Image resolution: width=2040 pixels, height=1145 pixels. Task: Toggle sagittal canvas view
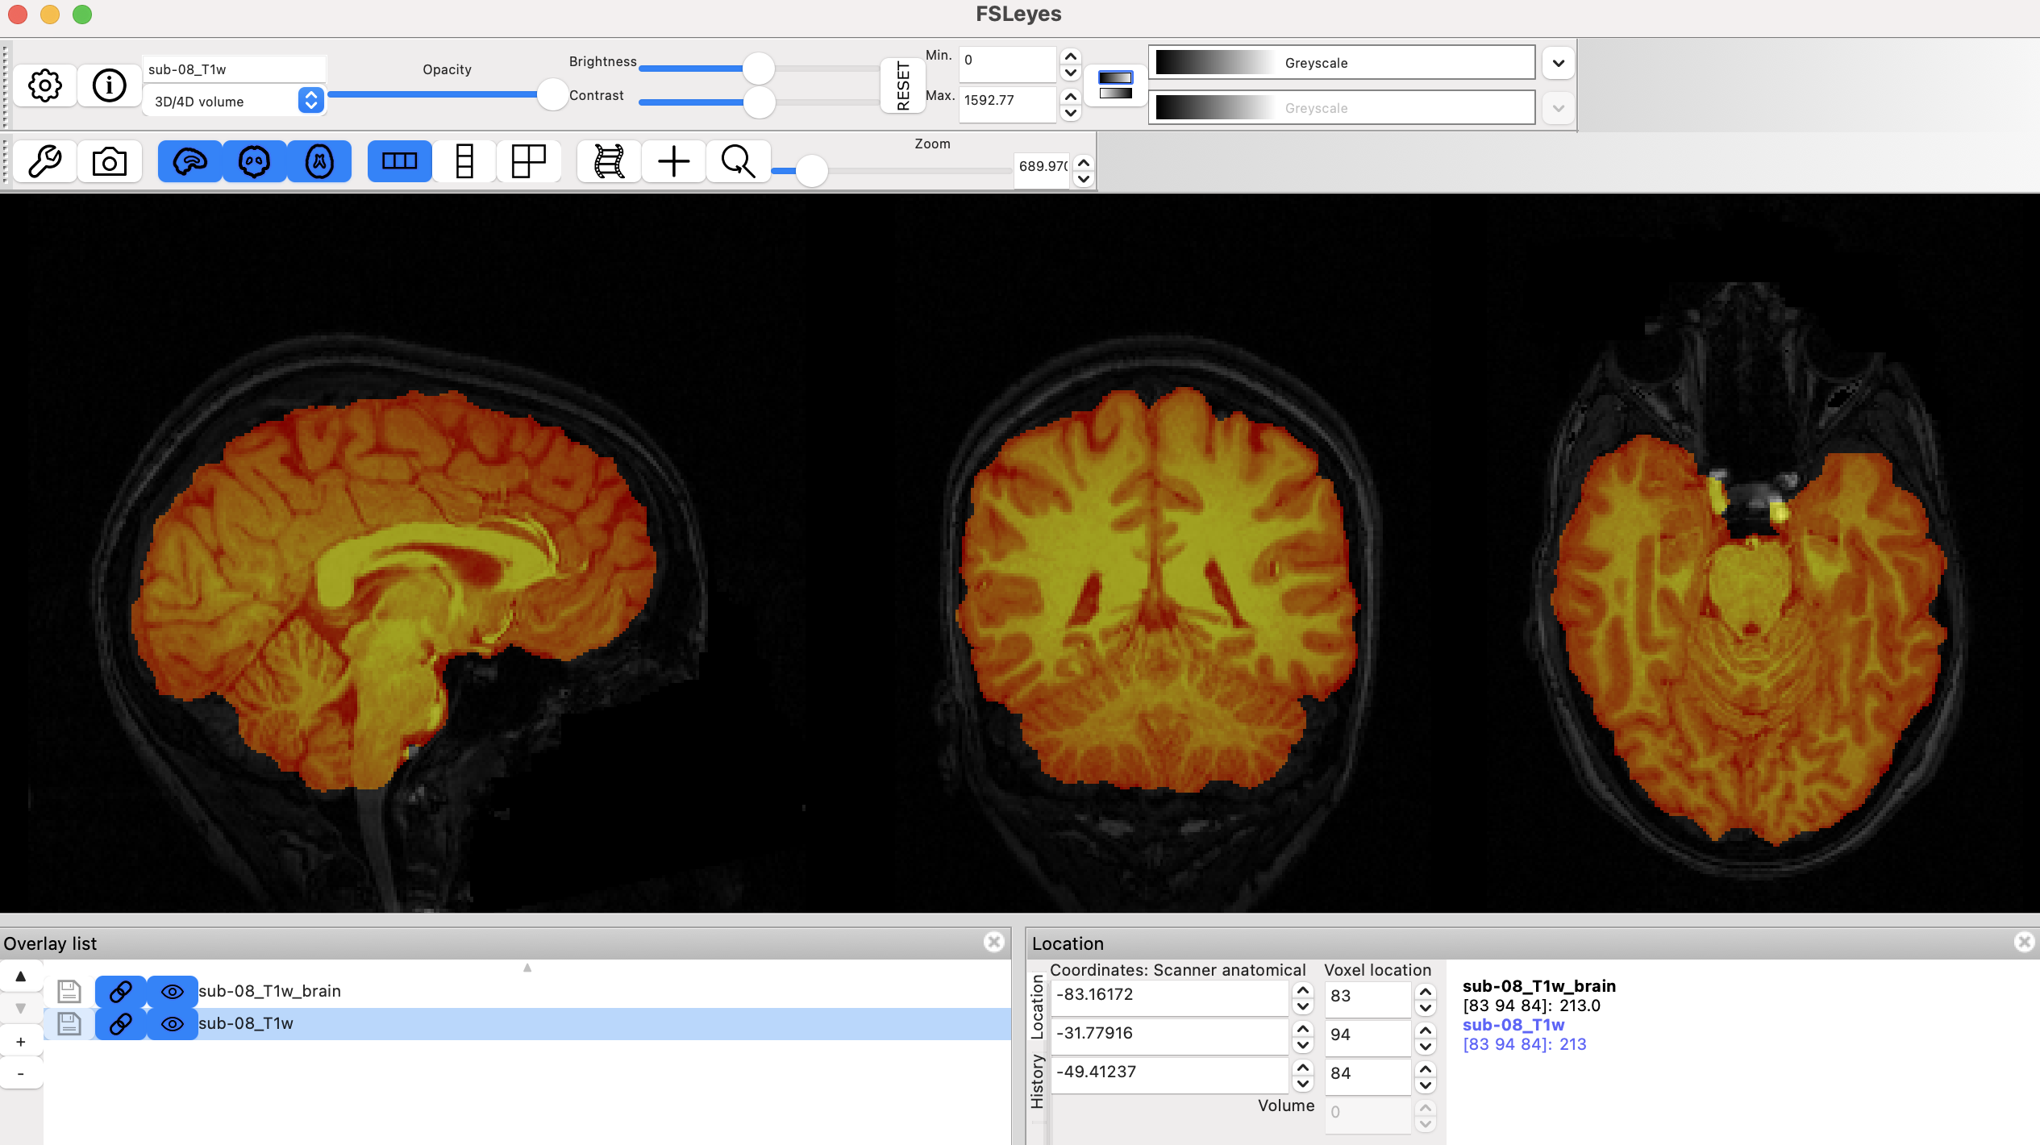pyautogui.click(x=190, y=161)
